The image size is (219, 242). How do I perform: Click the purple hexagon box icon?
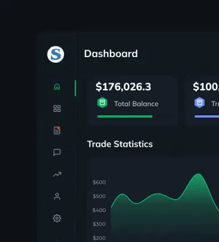click(x=200, y=103)
